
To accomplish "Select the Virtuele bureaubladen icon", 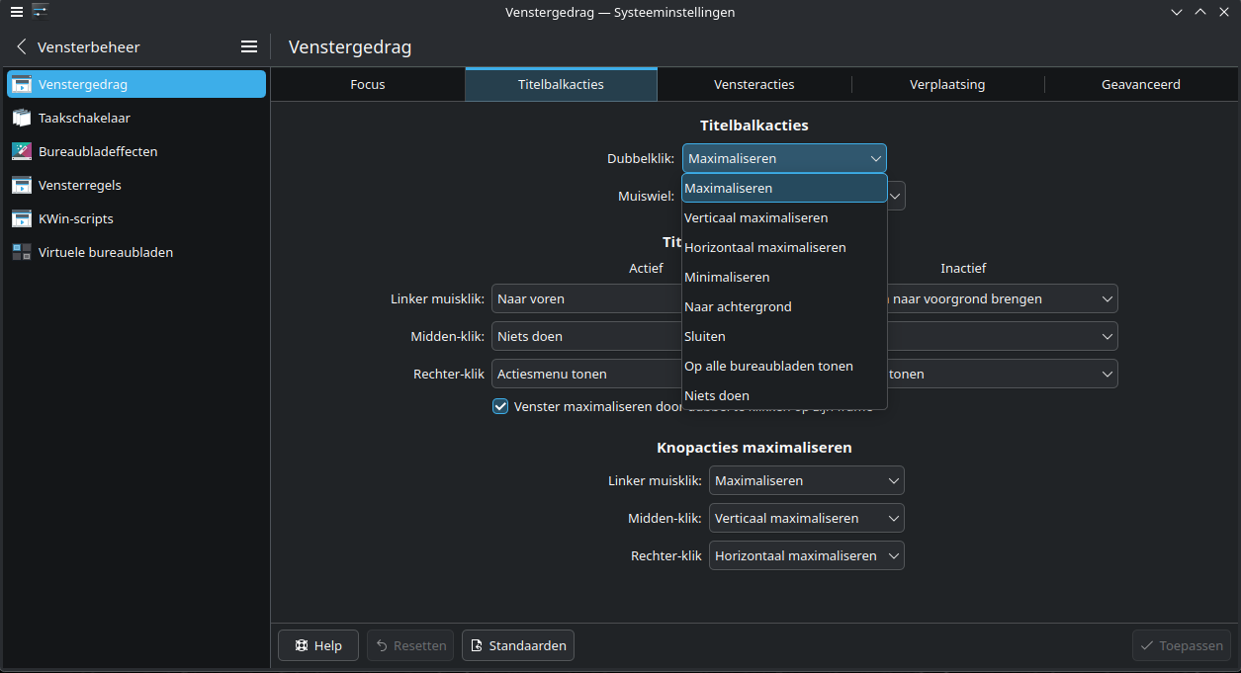I will pyautogui.click(x=22, y=252).
